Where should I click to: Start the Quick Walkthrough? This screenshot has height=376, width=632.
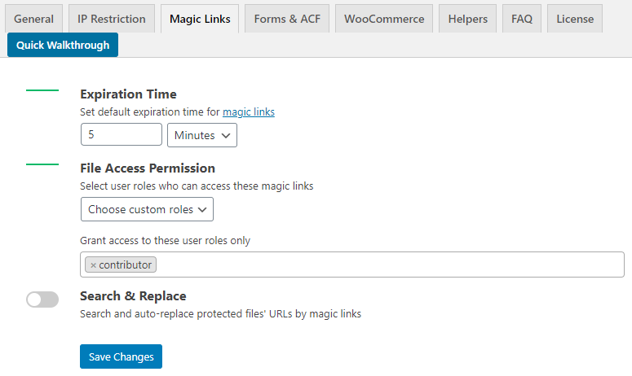[x=63, y=46]
